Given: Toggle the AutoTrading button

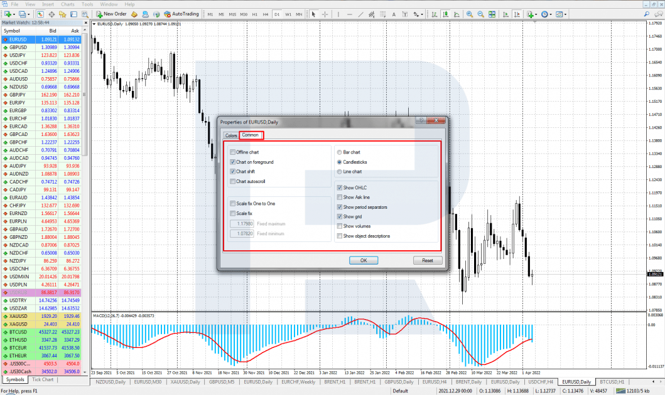Looking at the screenshot, I should [x=181, y=14].
